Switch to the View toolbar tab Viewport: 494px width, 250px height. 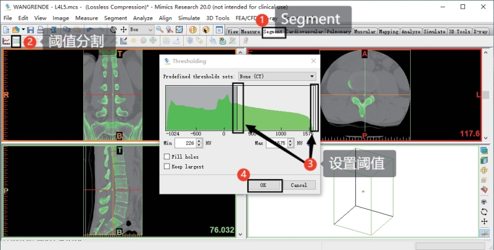[x=233, y=31]
